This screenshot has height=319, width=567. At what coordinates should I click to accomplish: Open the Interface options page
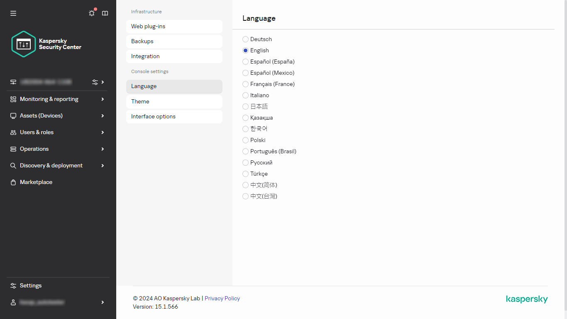[174, 116]
